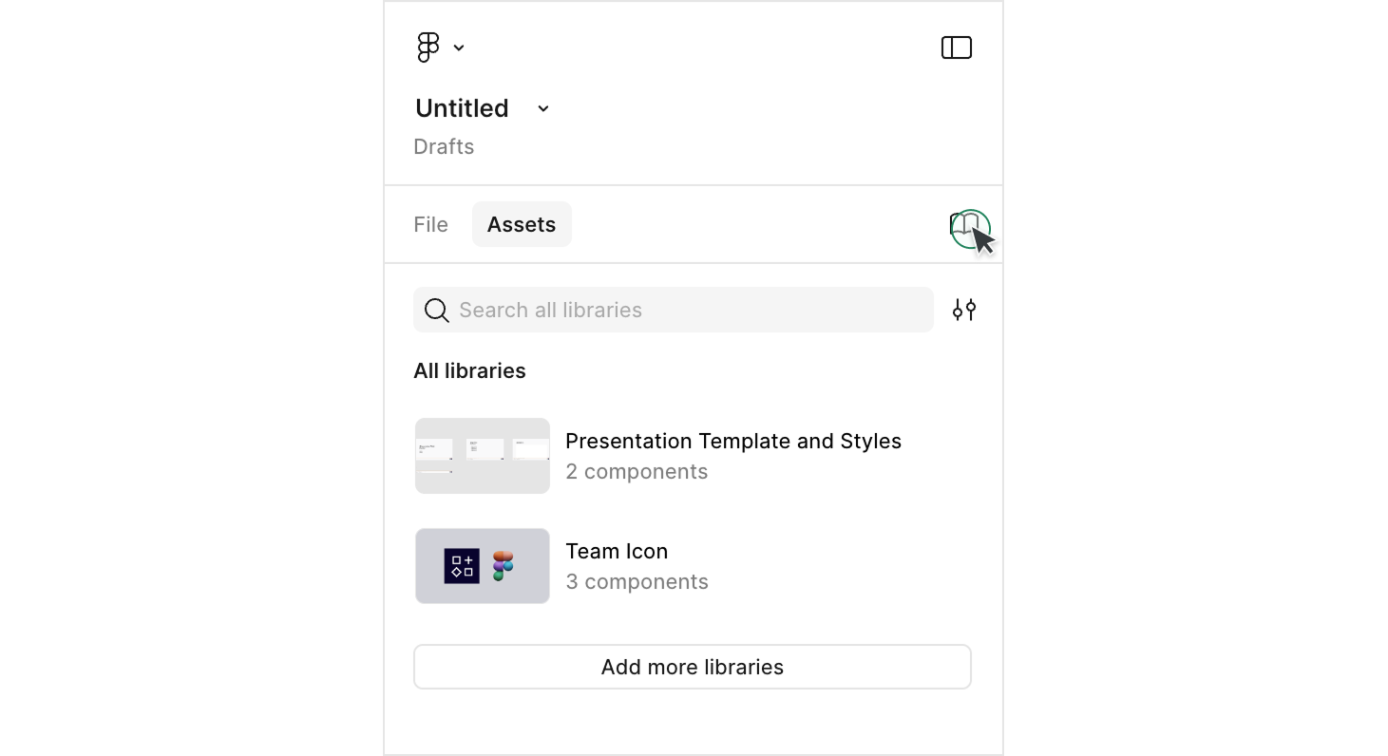The width and height of the screenshot is (1388, 756).
Task: Open the Figma logo chevron dropdown
Action: pos(458,47)
